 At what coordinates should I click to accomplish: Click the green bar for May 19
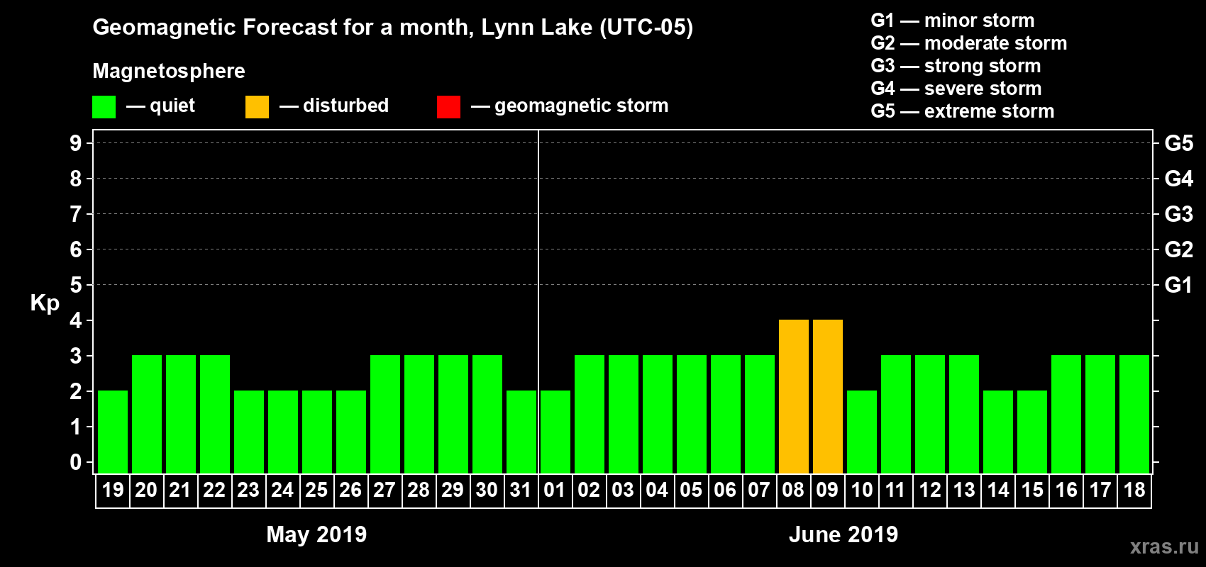tap(113, 432)
